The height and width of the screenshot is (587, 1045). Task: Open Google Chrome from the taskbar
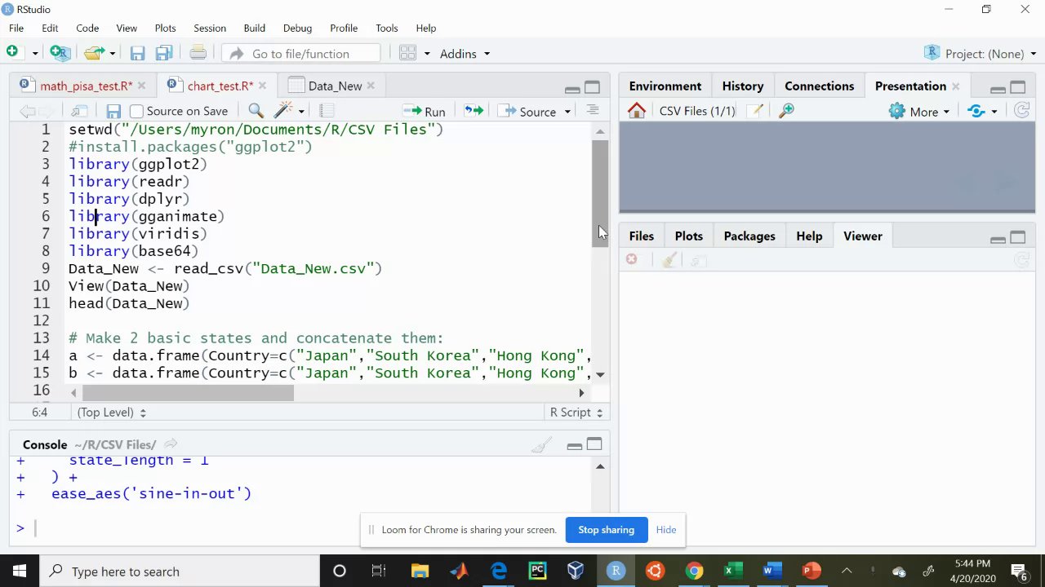click(694, 571)
